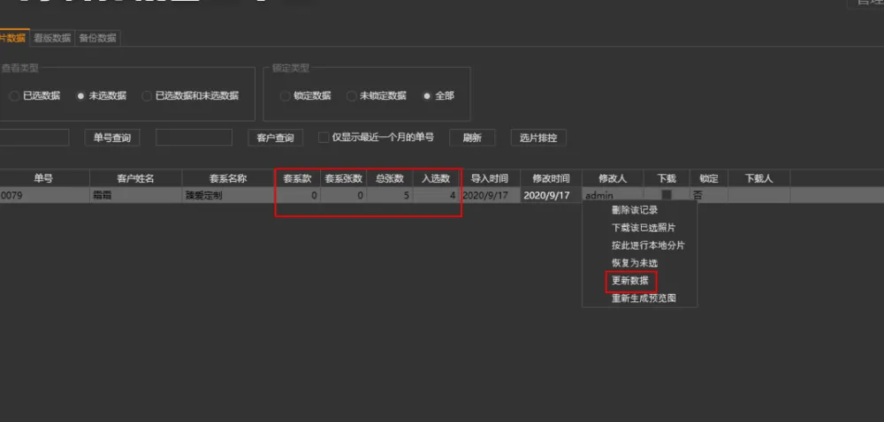
Task: Choose the 全部 lock type option
Action: pyautogui.click(x=428, y=95)
